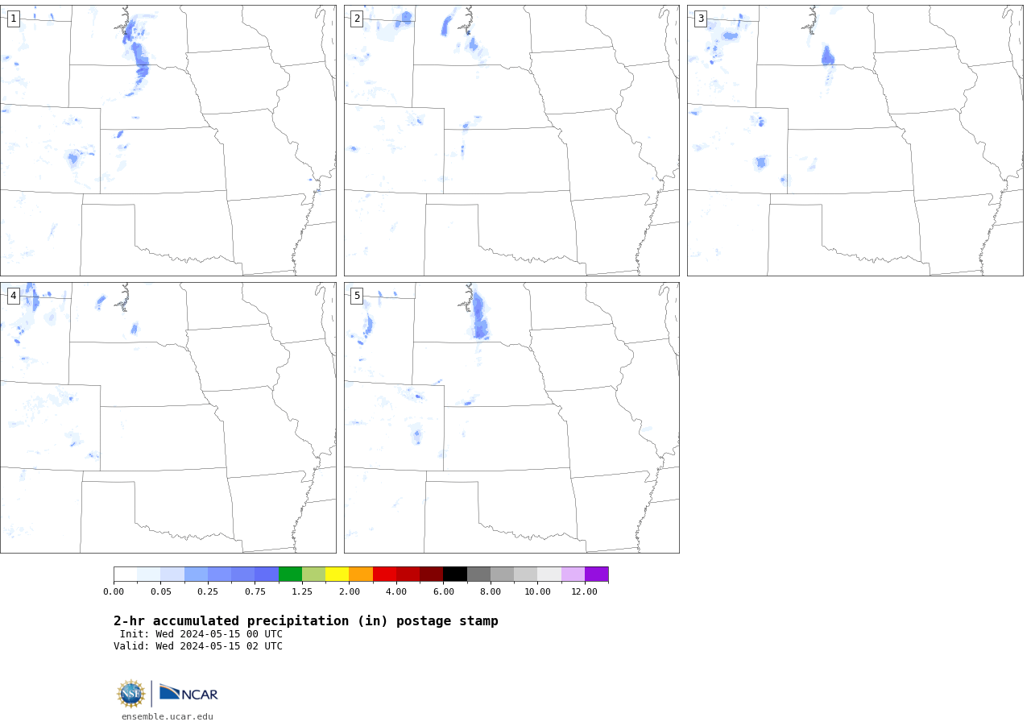
Task: Click the 1.25 colorbar label
Action: [302, 592]
